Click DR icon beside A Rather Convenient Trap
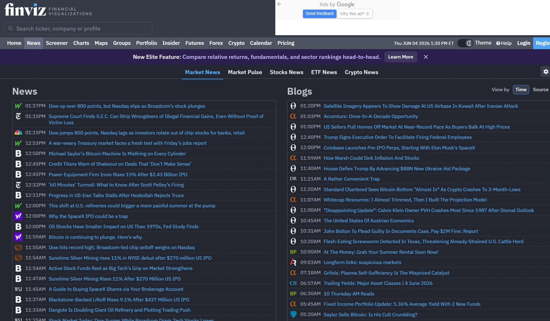The image size is (550, 321). click(x=293, y=179)
